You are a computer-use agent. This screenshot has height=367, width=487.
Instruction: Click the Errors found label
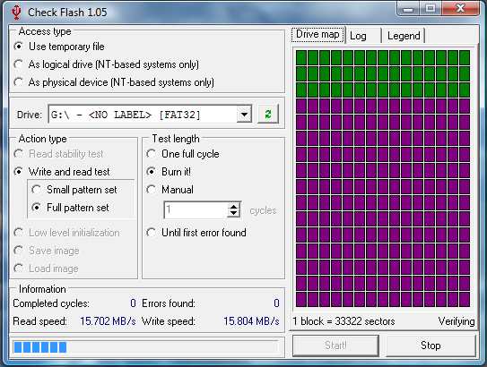tap(169, 303)
